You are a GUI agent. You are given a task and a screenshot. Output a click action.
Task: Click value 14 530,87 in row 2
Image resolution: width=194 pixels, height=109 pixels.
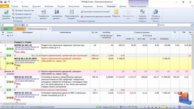[120, 77]
